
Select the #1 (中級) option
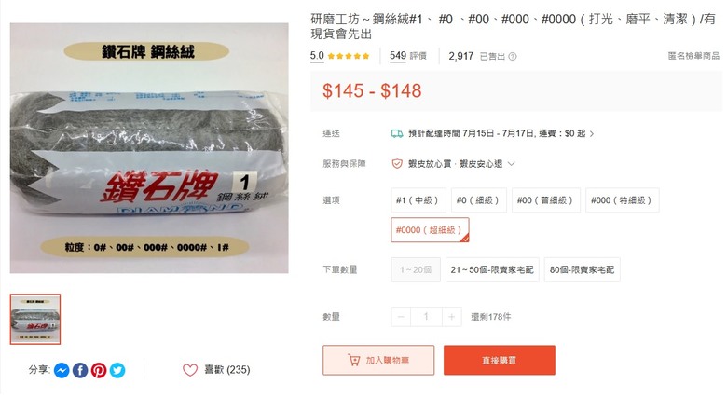click(418, 200)
